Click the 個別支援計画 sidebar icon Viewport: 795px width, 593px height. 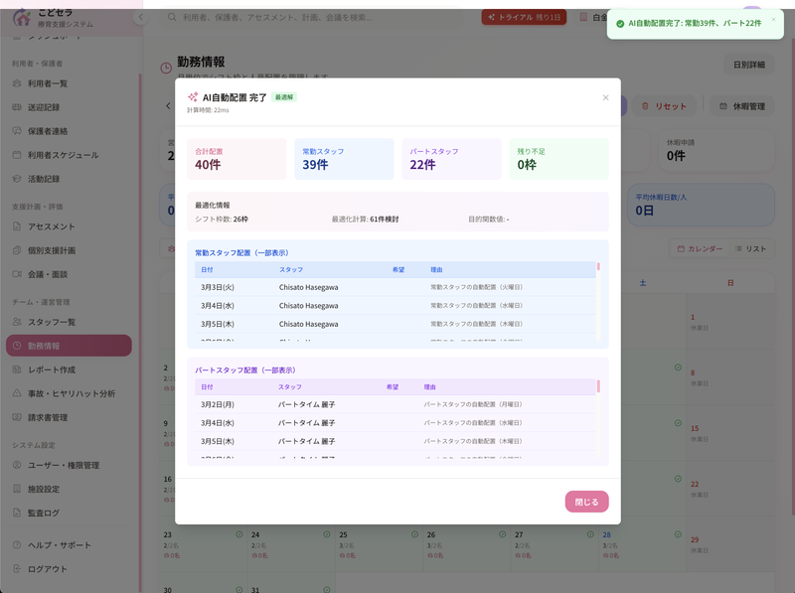click(x=17, y=250)
